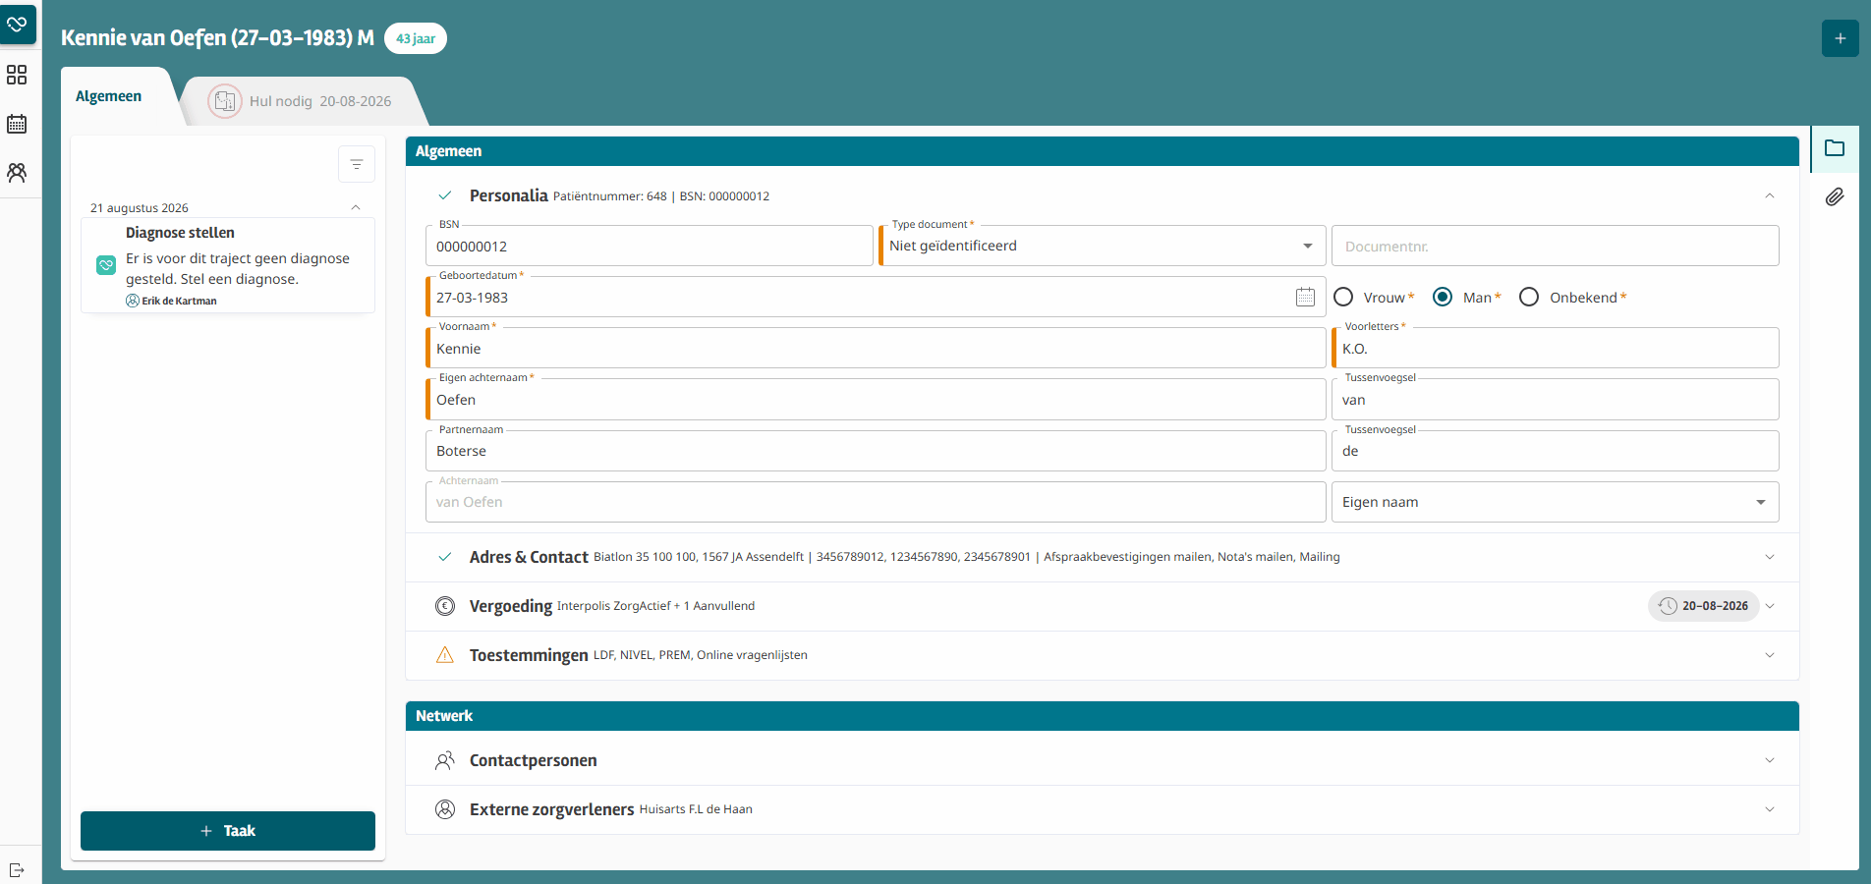The width and height of the screenshot is (1871, 884).
Task: Click the filter icon above the task list
Action: 357,164
